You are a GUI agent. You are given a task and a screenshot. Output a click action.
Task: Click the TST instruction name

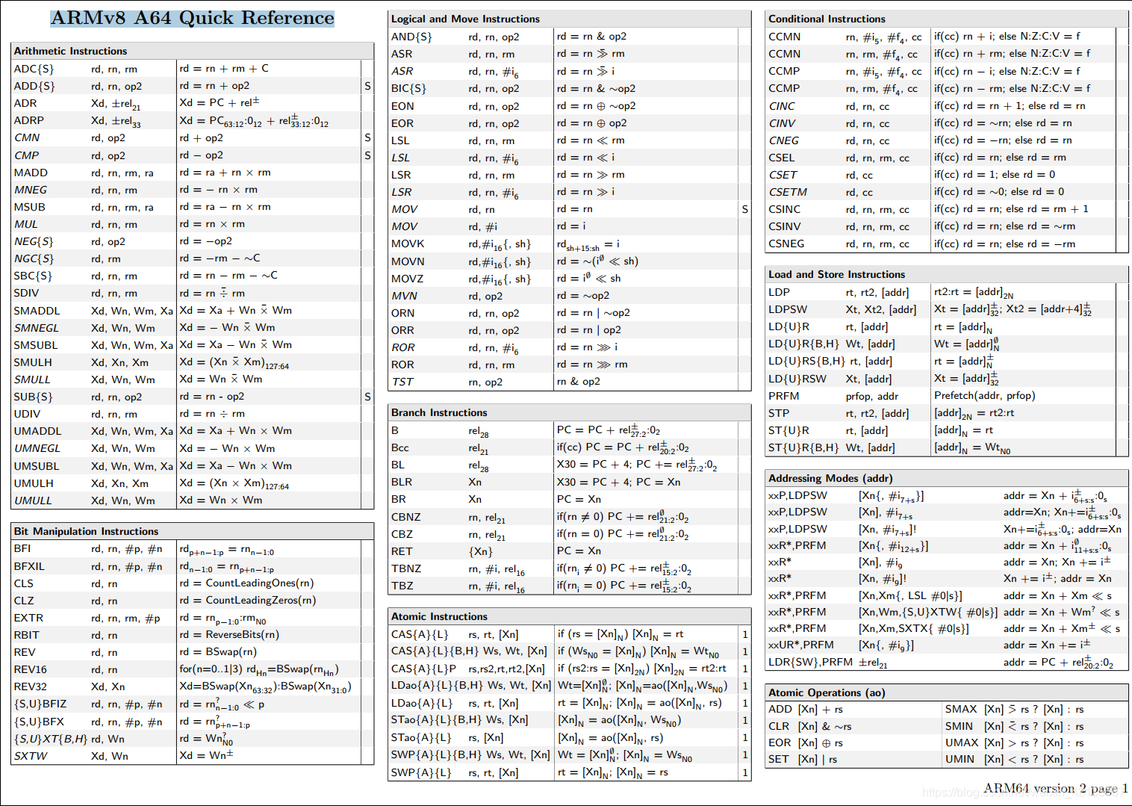tap(402, 382)
